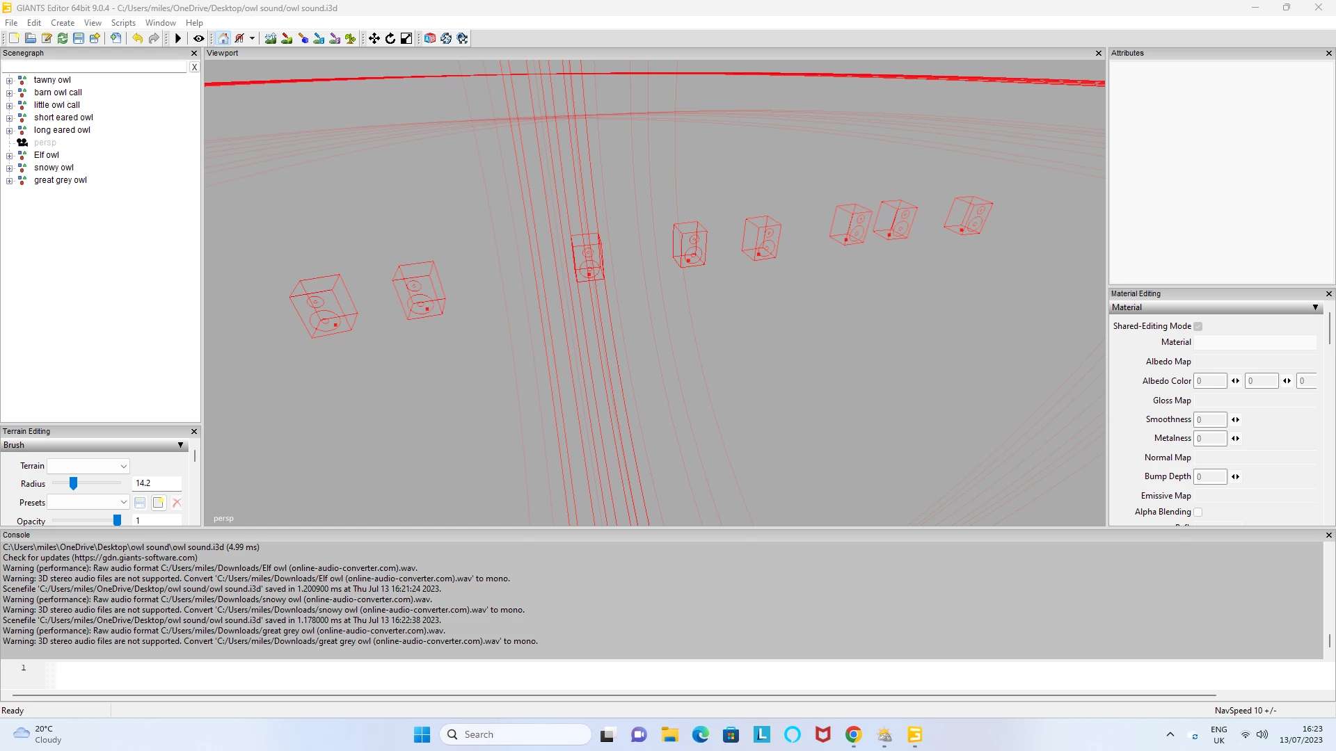
Task: Click the Windows taskbar Search box
Action: pos(515,734)
